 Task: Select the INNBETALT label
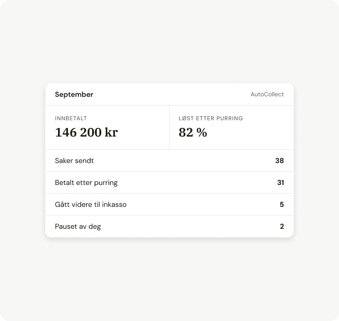(x=71, y=118)
